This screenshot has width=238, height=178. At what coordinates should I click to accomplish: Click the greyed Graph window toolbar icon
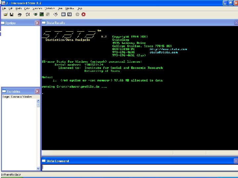tap(48, 15)
